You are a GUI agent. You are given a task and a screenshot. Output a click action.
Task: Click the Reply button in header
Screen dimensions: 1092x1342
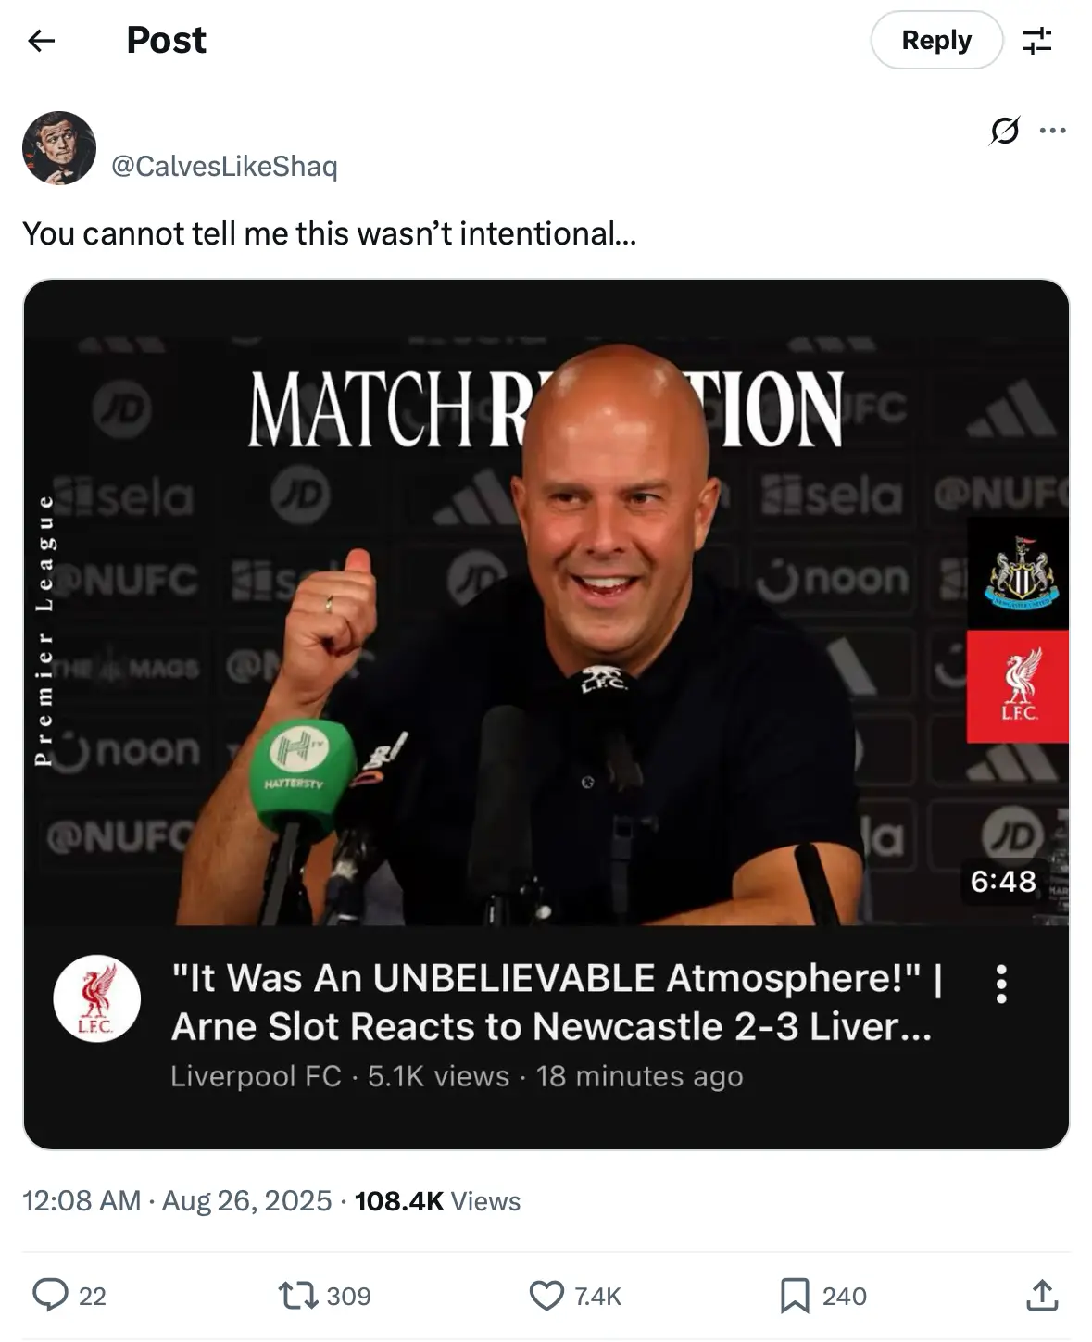point(936,40)
